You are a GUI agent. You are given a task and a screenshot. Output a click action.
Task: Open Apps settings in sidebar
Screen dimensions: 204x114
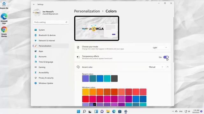(x=51, y=51)
